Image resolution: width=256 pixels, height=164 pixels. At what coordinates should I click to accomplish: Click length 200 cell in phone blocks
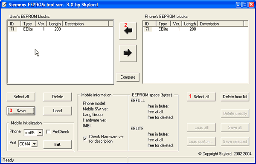(x=193, y=29)
